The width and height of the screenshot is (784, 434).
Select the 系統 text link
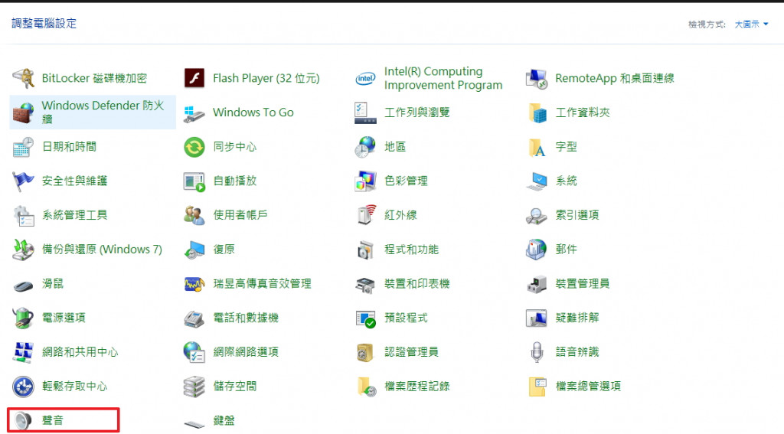tap(566, 181)
